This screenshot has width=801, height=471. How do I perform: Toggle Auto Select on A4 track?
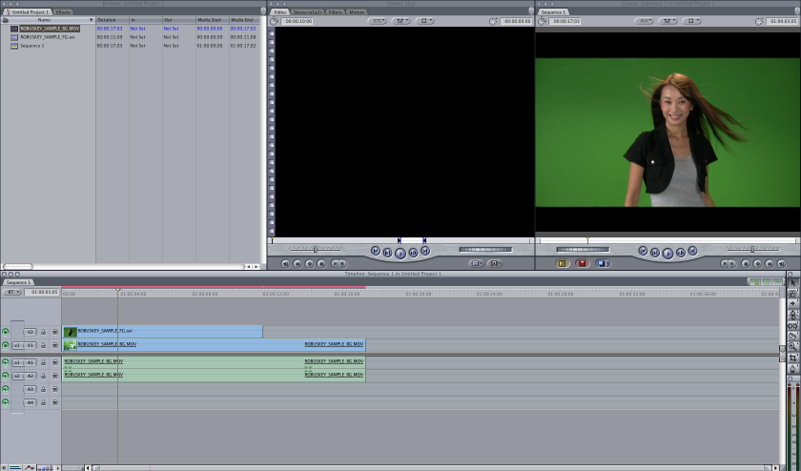point(55,402)
